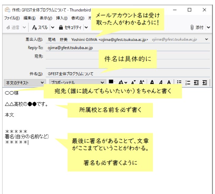215x194 pixels.
Task: Open the paragraph style dropdown (本文のテキスト)
Action: coord(24,82)
